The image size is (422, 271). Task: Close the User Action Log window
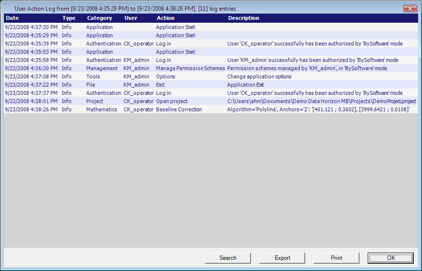(x=410, y=9)
